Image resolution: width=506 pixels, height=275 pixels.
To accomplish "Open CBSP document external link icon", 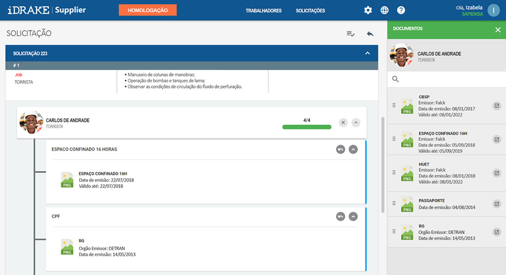I will 497,106.
